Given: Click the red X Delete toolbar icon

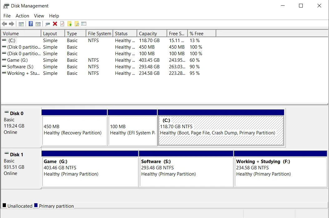Looking at the screenshot, I should (55, 24).
